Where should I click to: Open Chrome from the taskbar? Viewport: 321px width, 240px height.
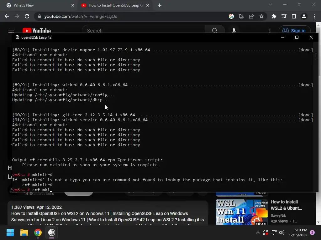pos(38,232)
